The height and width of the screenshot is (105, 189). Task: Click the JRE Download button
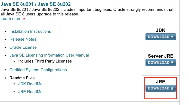pos(160,88)
